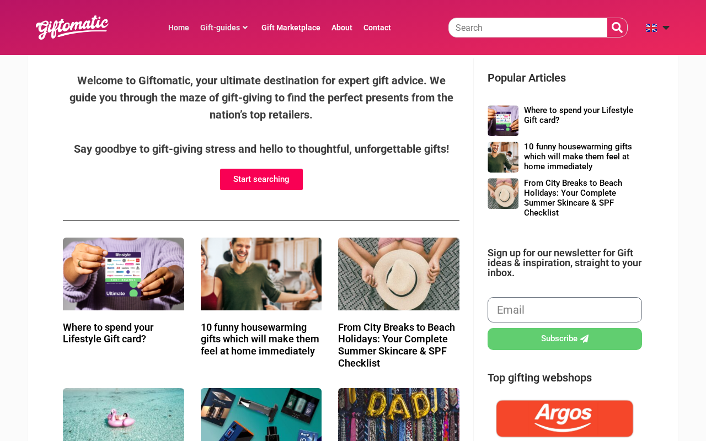706x441 pixels.
Task: Open the straw hat summer skincare image
Action: click(x=399, y=274)
